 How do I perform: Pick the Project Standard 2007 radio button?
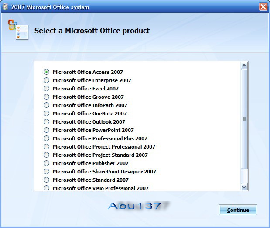pos(46,155)
